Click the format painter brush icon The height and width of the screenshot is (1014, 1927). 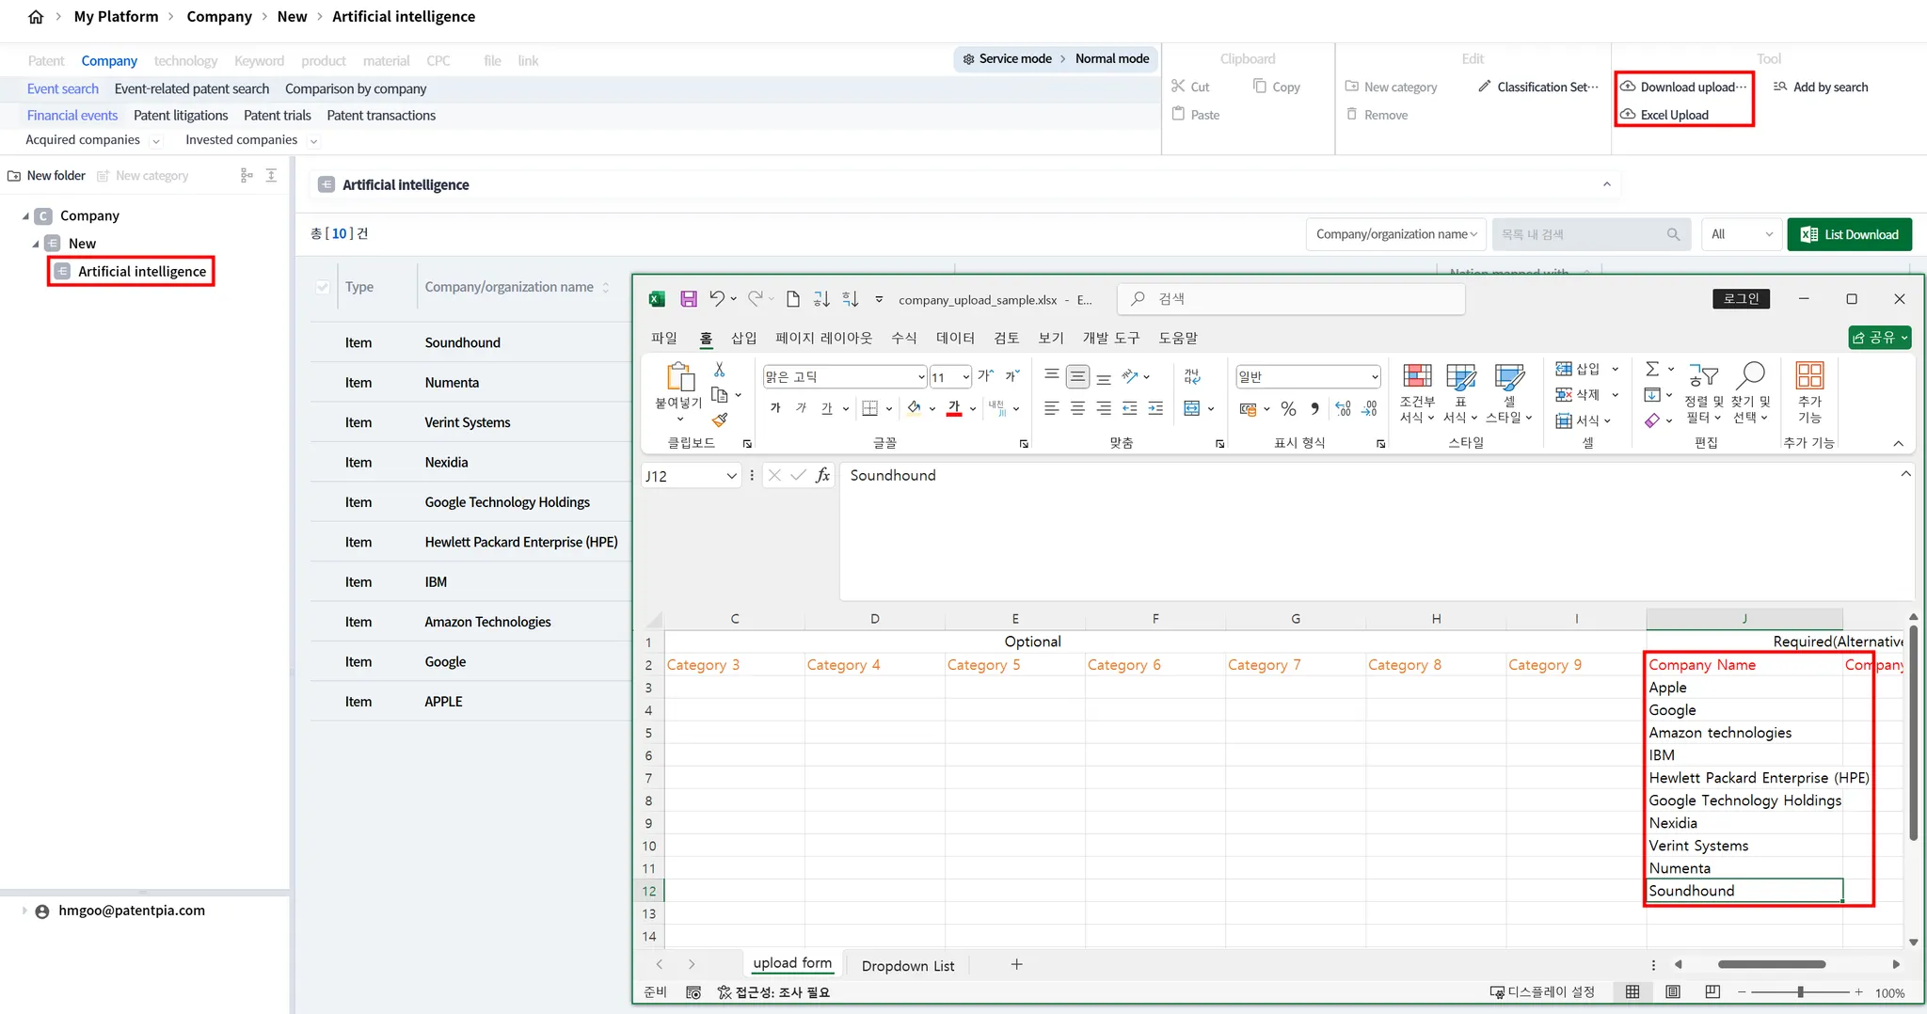[720, 420]
